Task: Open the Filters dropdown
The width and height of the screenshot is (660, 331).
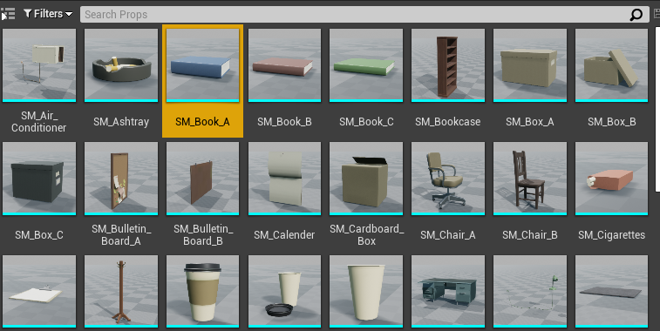Action: coord(48,14)
